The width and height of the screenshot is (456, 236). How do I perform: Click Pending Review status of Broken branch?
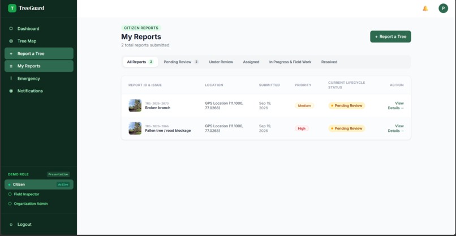347,106
